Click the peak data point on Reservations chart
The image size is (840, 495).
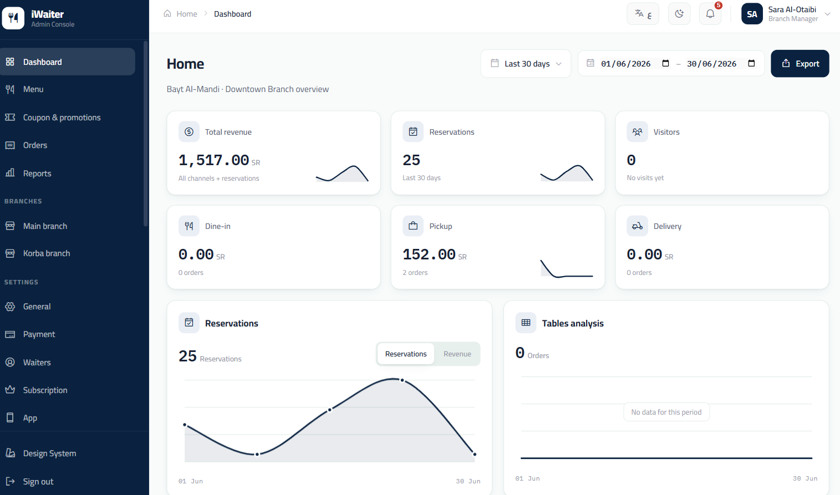[402, 380]
